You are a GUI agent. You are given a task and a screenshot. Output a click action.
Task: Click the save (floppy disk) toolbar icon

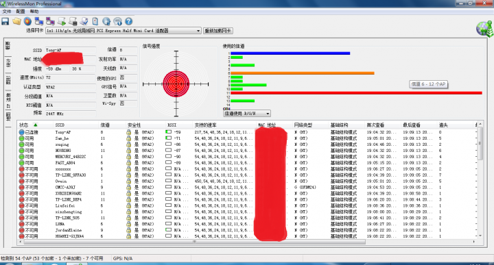coord(5,21)
